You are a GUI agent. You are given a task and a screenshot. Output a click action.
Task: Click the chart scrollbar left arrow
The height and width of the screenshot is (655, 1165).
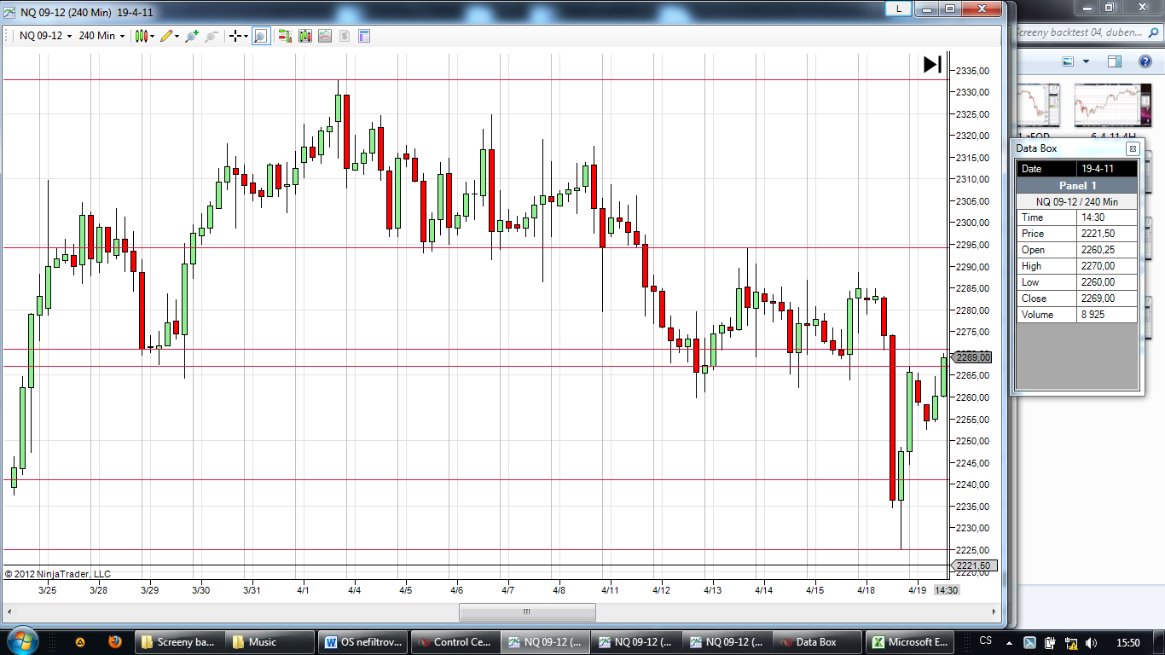pyautogui.click(x=11, y=612)
